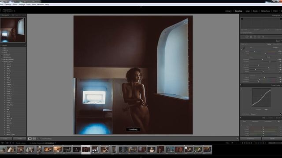Click the Tone Curve targeted adjustment tool
This screenshot has width=282, height=158.
pyautogui.click(x=241, y=89)
